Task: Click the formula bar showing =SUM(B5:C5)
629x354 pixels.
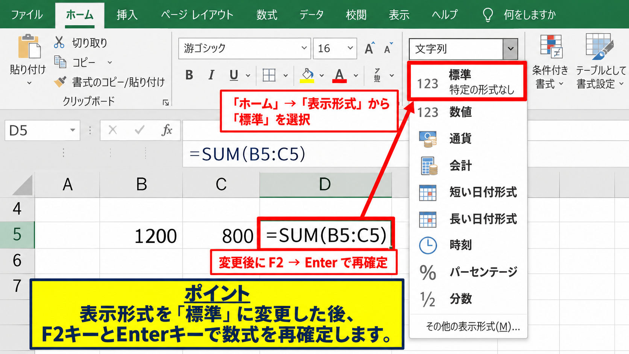Action: tap(296, 154)
